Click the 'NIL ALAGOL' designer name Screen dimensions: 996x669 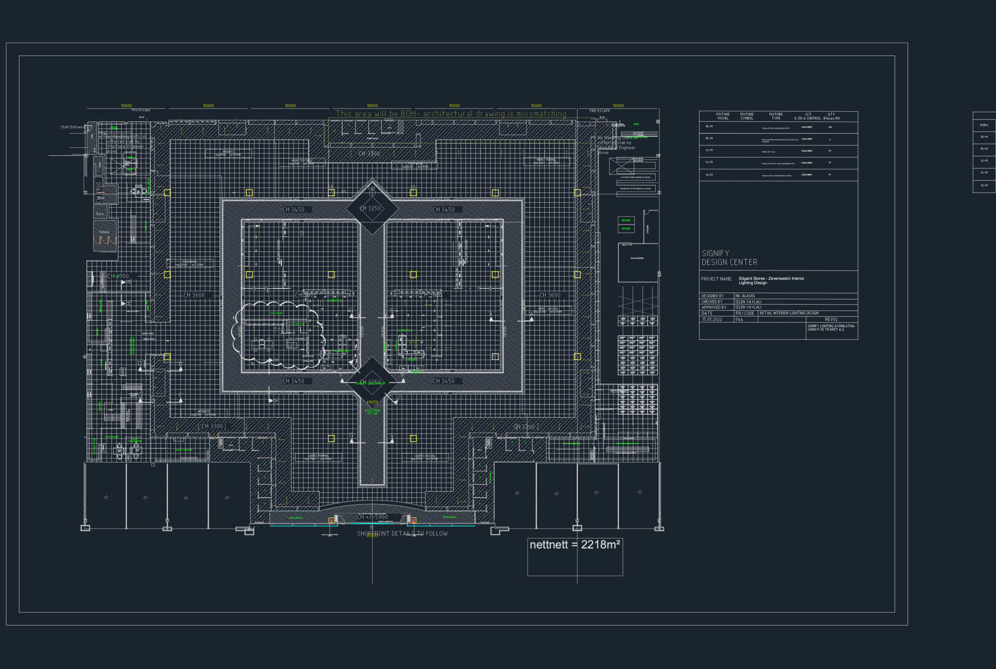tap(745, 296)
